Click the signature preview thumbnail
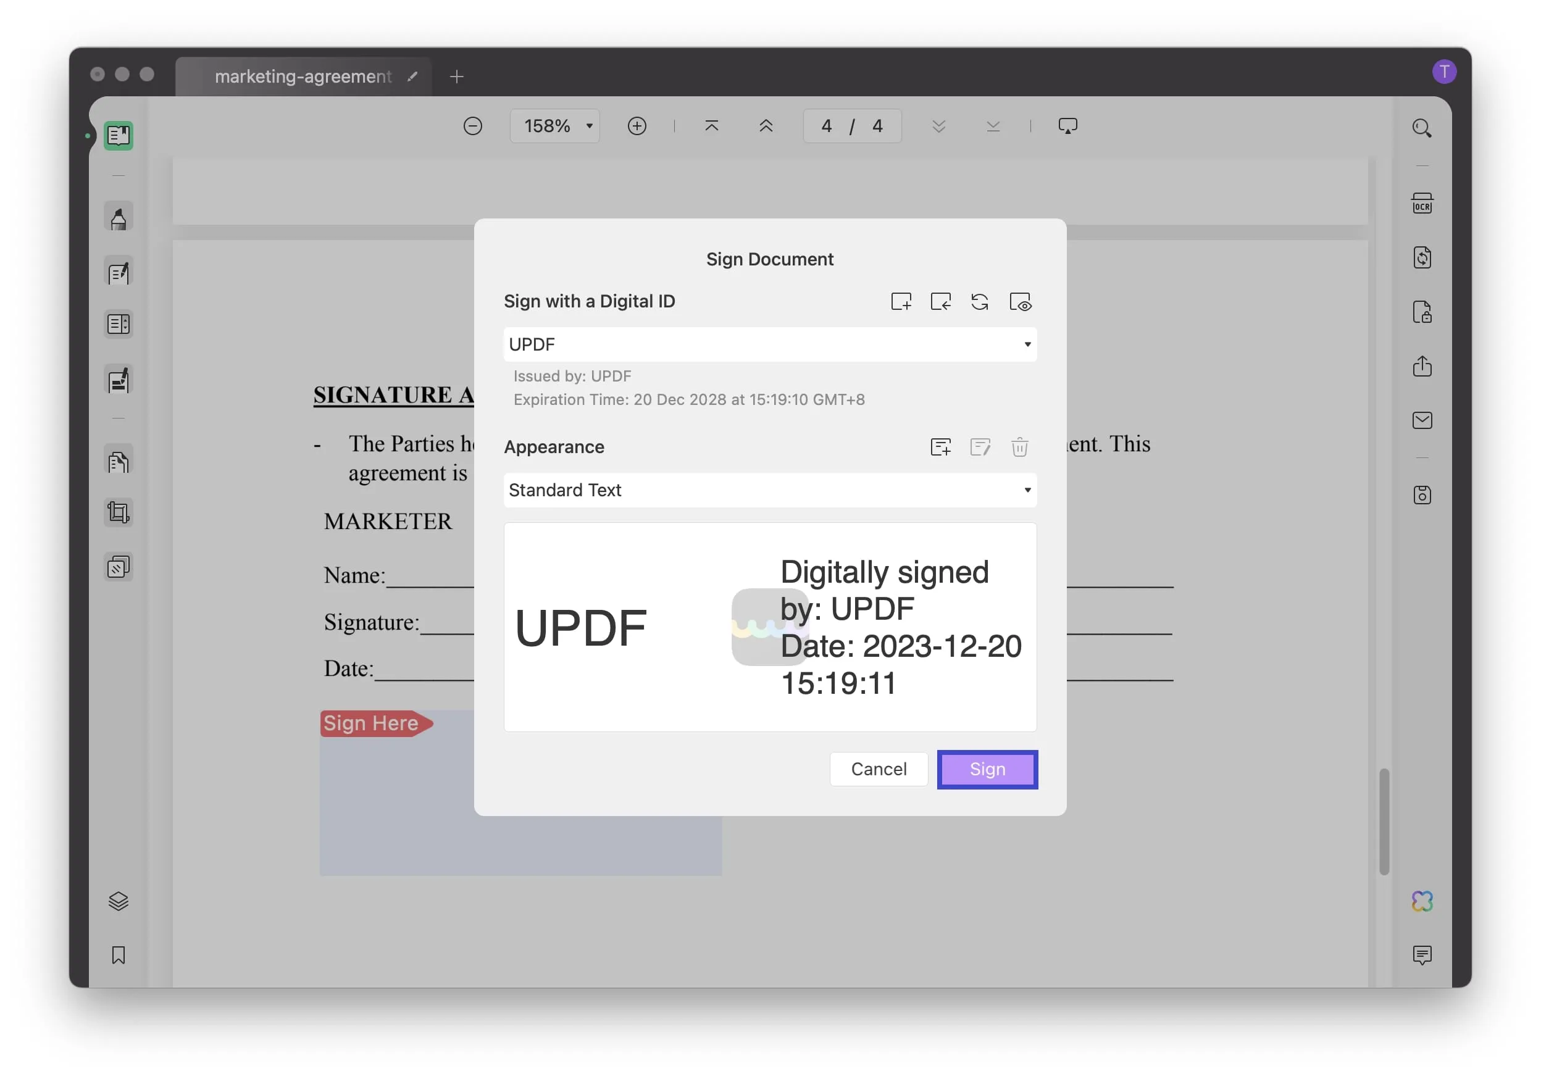The image size is (1541, 1079). pyautogui.click(x=769, y=627)
